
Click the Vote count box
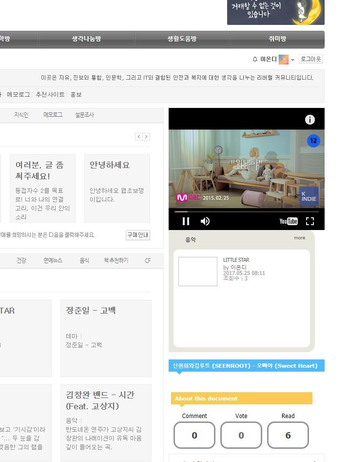[241, 435]
